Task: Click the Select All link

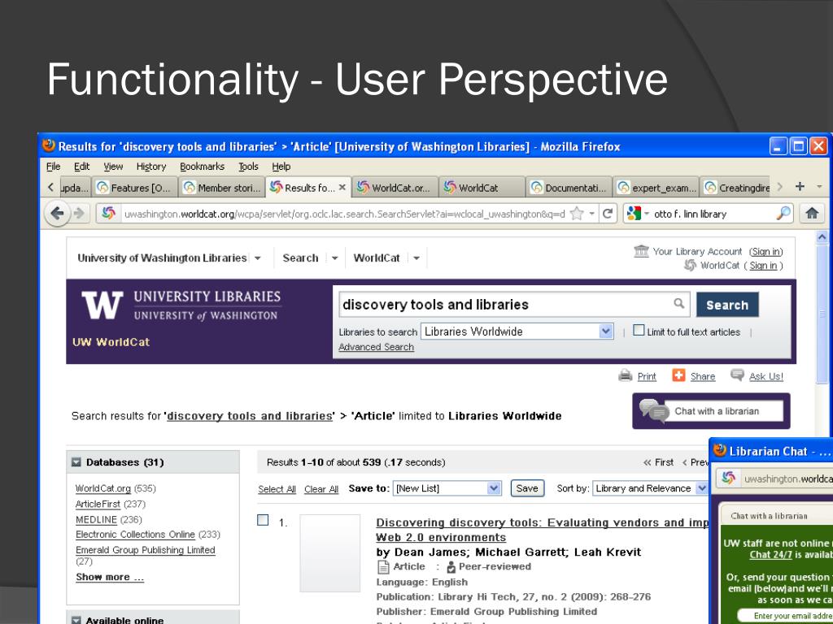Action: pyautogui.click(x=277, y=488)
